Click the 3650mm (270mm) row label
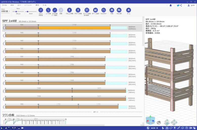The height and width of the screenshot is (130, 197). pyautogui.click(x=132, y=107)
